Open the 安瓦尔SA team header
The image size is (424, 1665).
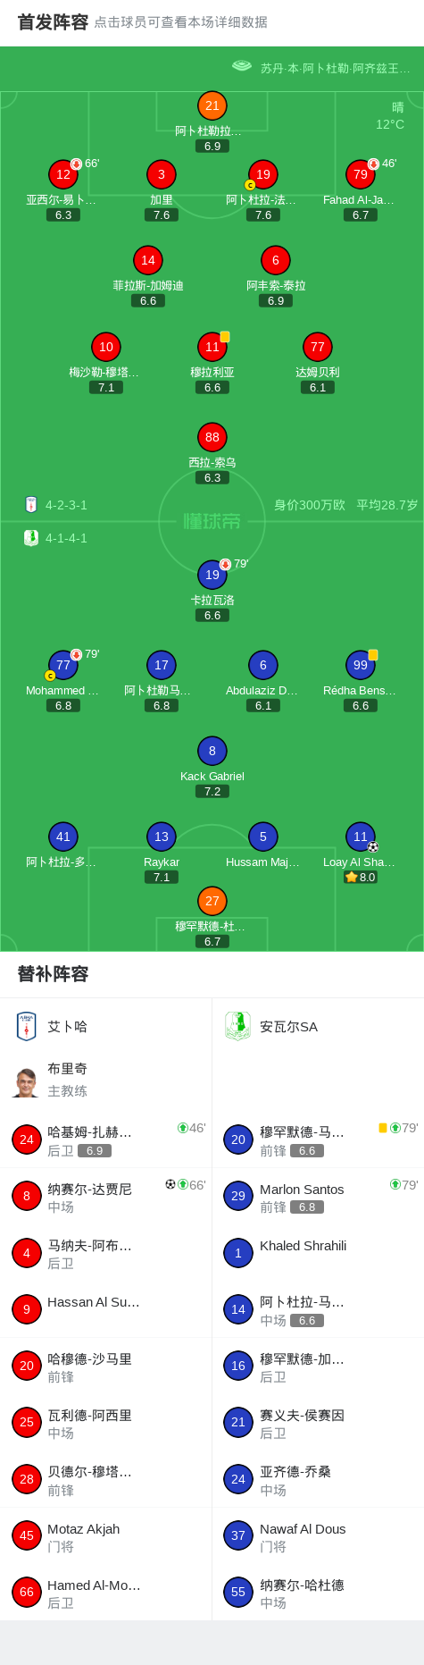pyautogui.click(x=318, y=1027)
